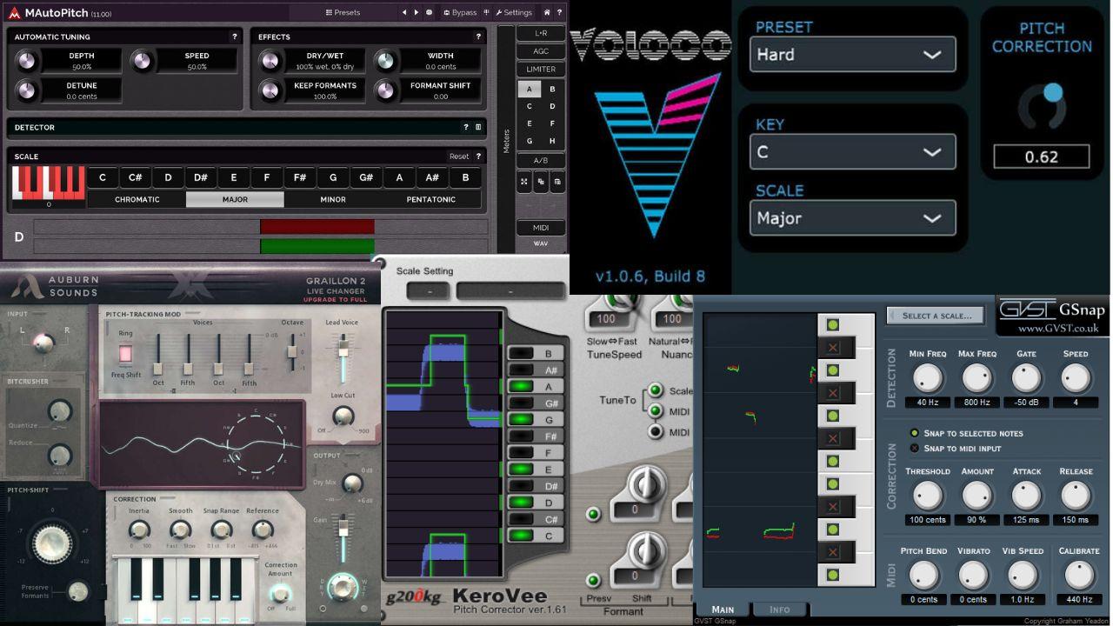
Task: Click Graillon pitch-shift big wheel
Action: click(x=52, y=543)
